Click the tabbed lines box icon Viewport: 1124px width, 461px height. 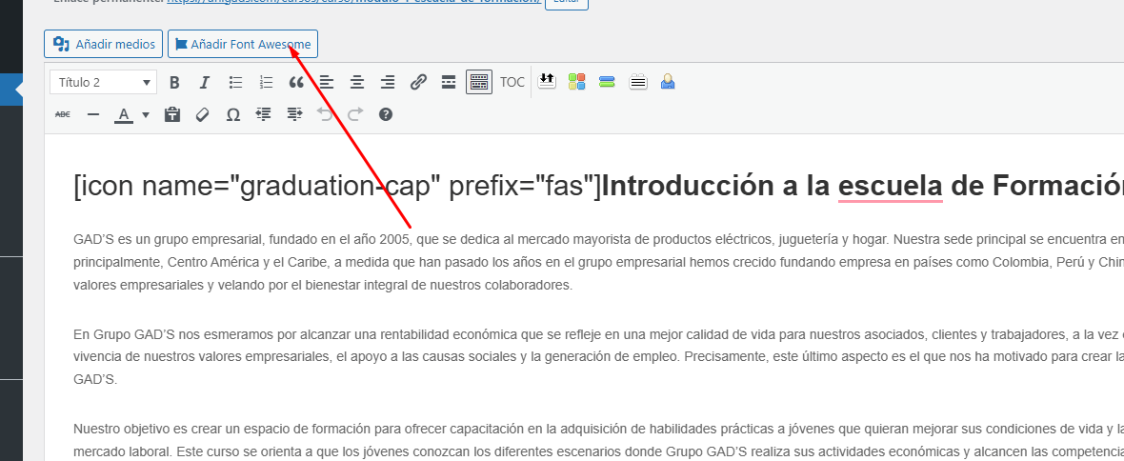point(638,82)
